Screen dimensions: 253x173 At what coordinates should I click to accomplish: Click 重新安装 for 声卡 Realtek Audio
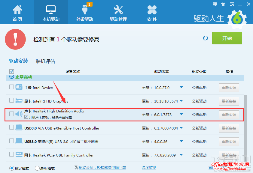click(229, 115)
